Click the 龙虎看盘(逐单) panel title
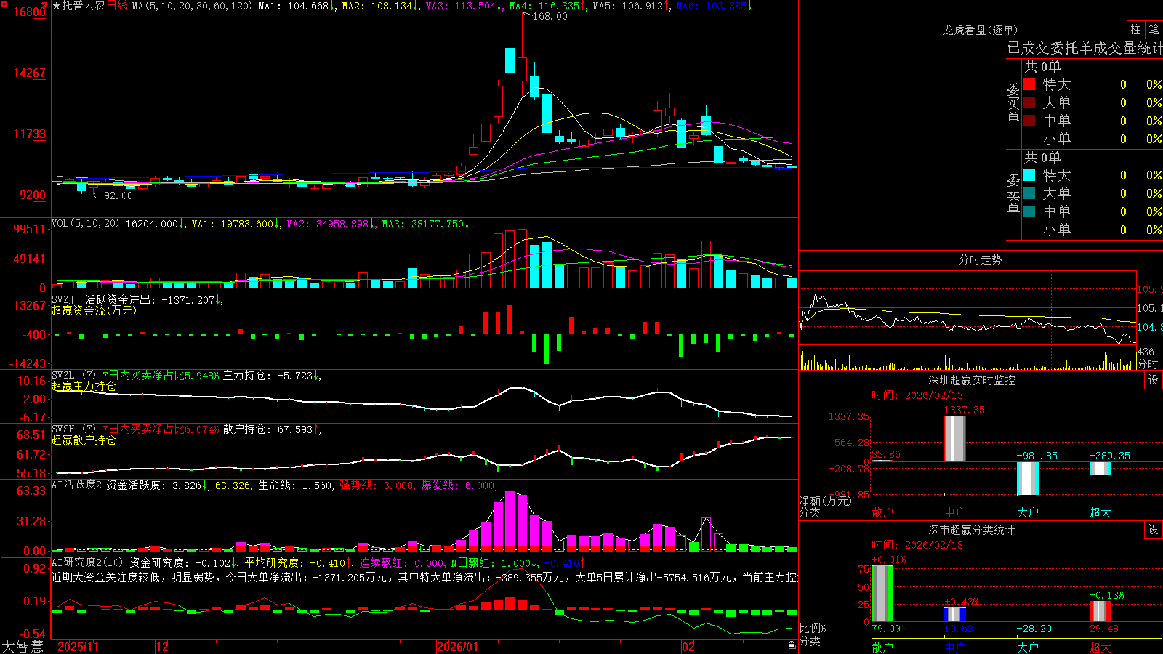Screen dimensions: 1163x654 click(981, 30)
